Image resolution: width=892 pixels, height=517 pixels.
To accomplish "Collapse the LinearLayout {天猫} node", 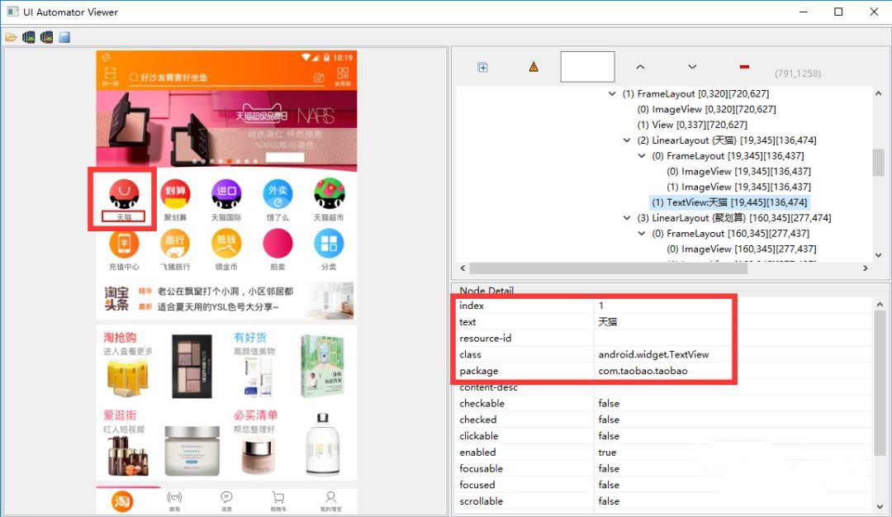I will click(627, 140).
